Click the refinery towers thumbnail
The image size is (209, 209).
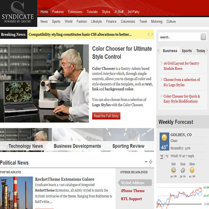coord(16,193)
